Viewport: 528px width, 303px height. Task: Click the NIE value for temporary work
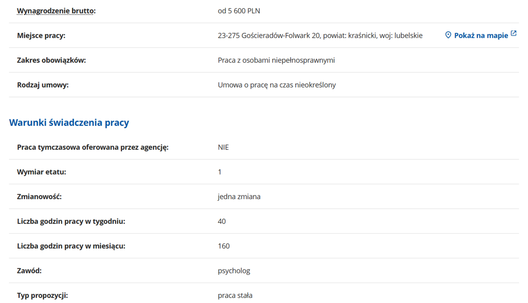pyautogui.click(x=223, y=147)
